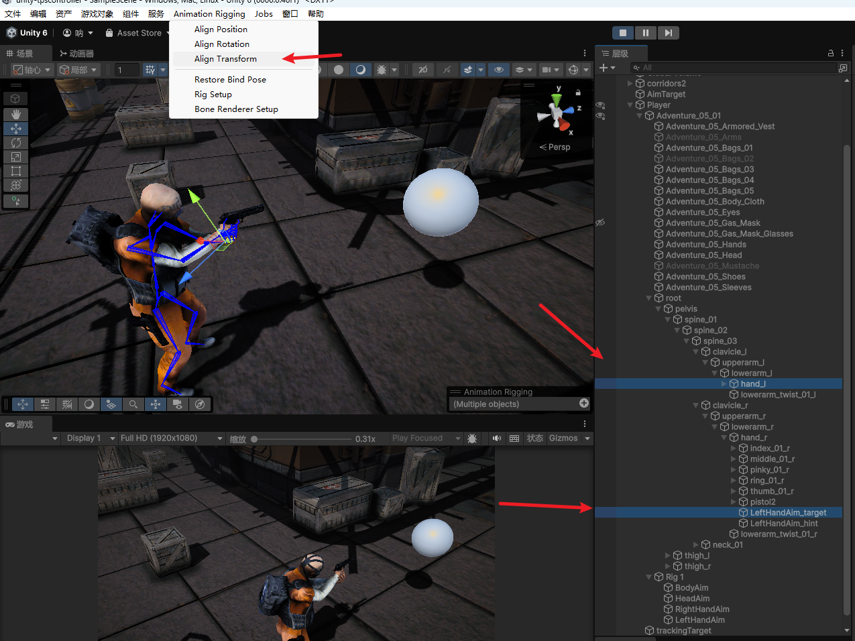Viewport: 855px width, 641px height.
Task: Open Full HD (1920x1080) resolution dropdown
Action: tap(171, 439)
